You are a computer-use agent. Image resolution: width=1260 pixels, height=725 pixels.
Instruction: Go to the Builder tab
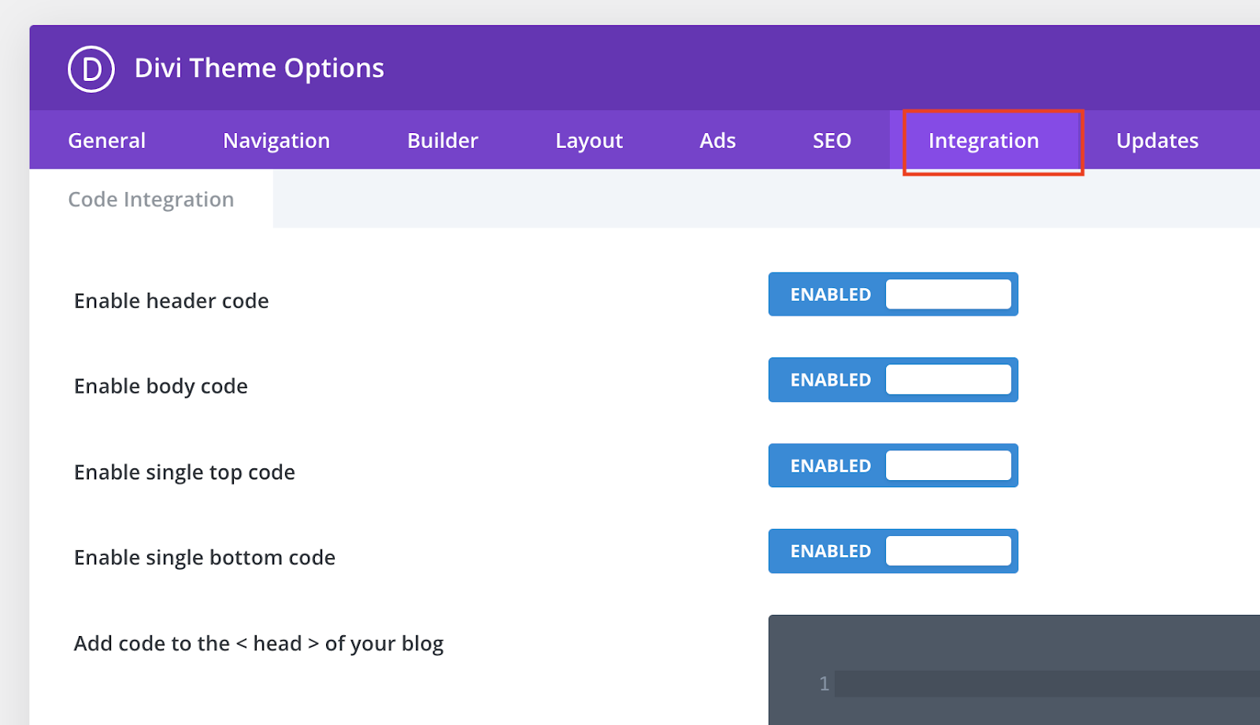coord(443,141)
